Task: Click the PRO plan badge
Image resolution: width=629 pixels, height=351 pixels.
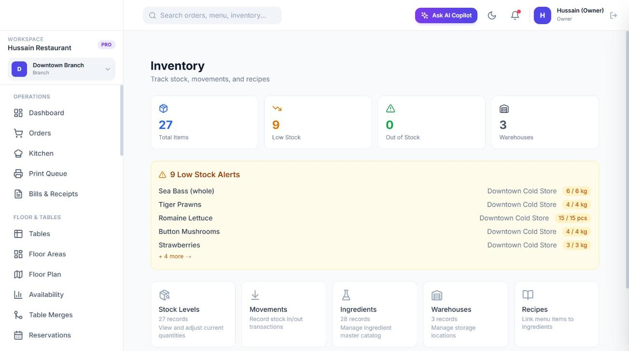Action: click(x=106, y=44)
